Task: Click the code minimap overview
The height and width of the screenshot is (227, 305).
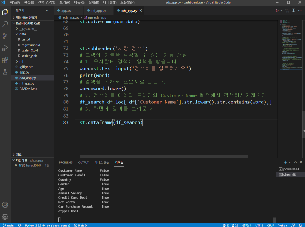Action: 291,45
